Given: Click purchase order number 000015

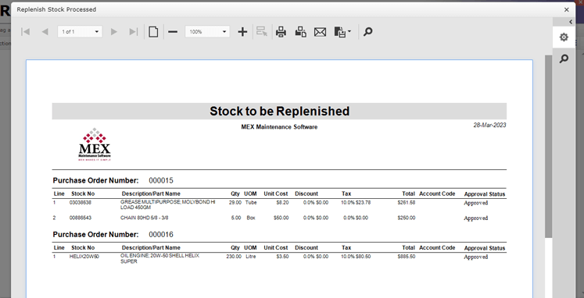Looking at the screenshot, I should click(x=161, y=180).
